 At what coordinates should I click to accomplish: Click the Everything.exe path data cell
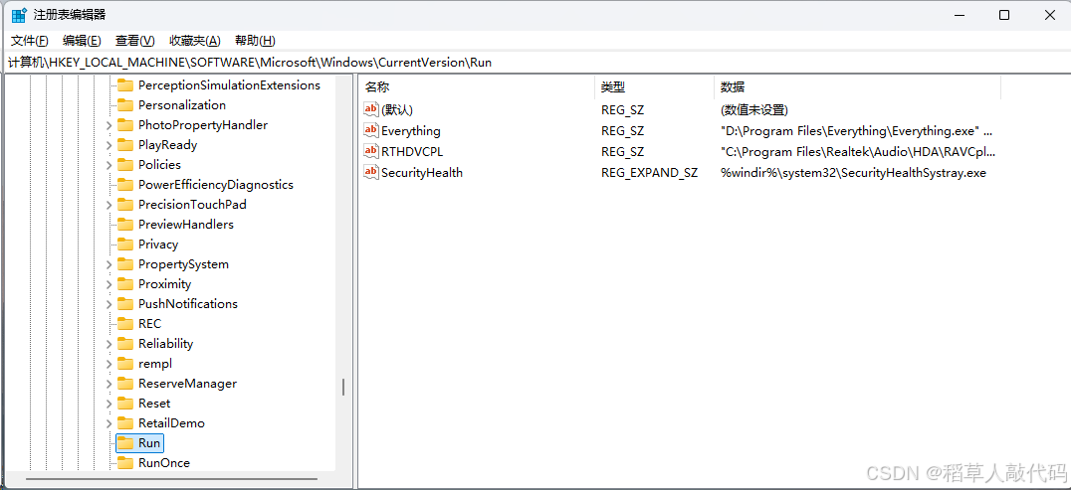(857, 130)
